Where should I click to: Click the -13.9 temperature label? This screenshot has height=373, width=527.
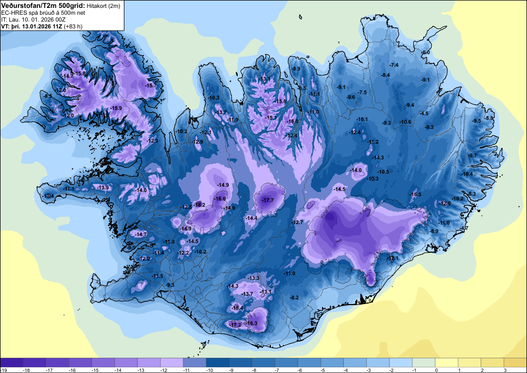pyautogui.click(x=103, y=187)
